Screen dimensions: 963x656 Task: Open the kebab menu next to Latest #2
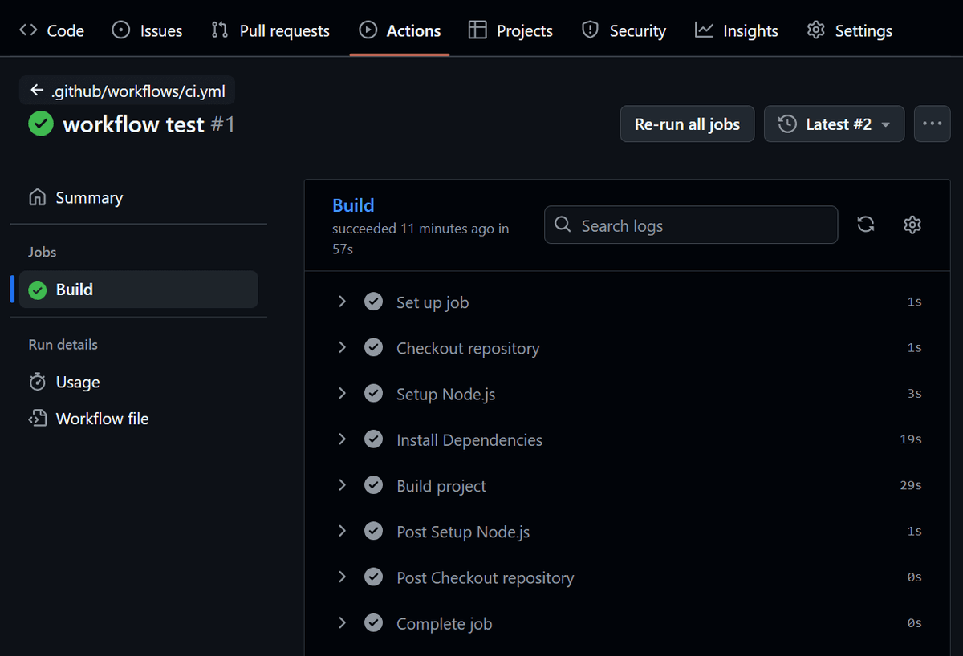[932, 124]
